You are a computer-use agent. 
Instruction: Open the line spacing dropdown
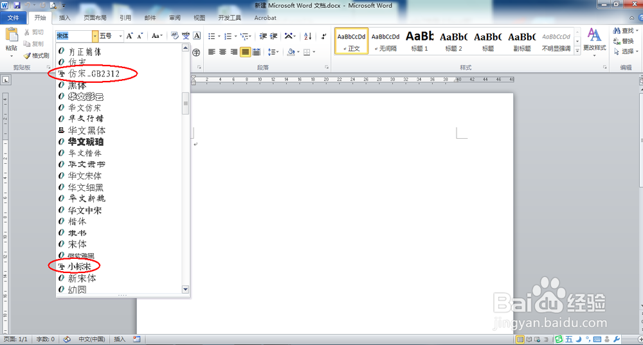coord(273,52)
